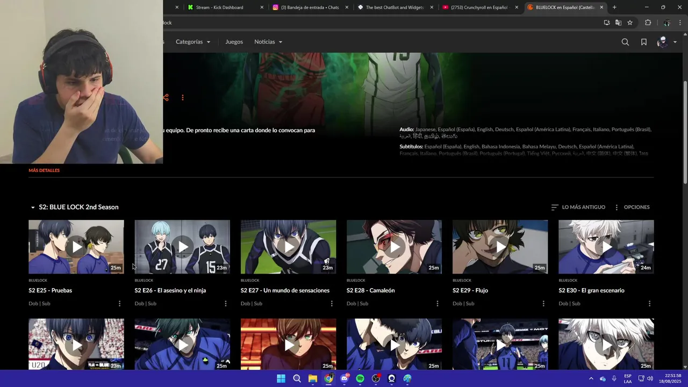Open the LO MÁS ANTIGUO sort menu

578,207
